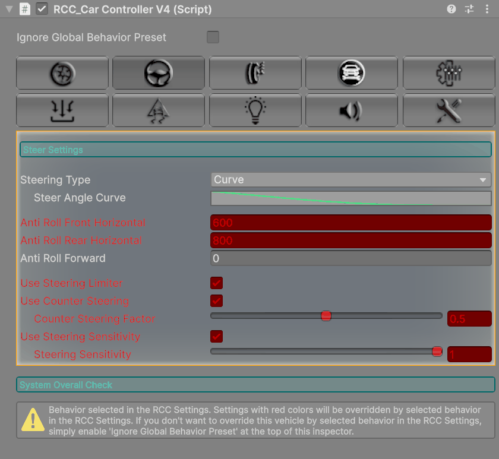Click the yellow warning triangle icon
Viewport: 499px width, 459px height.
pyautogui.click(x=33, y=420)
